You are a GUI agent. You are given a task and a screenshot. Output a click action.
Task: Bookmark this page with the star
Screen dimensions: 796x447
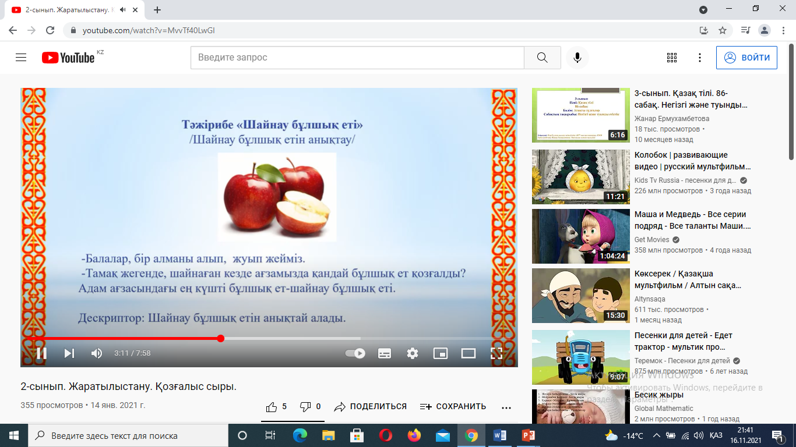pos(723,30)
